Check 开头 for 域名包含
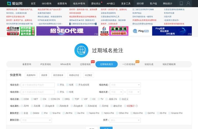Viewport: 198px width, 129px height. (x=58, y=85)
